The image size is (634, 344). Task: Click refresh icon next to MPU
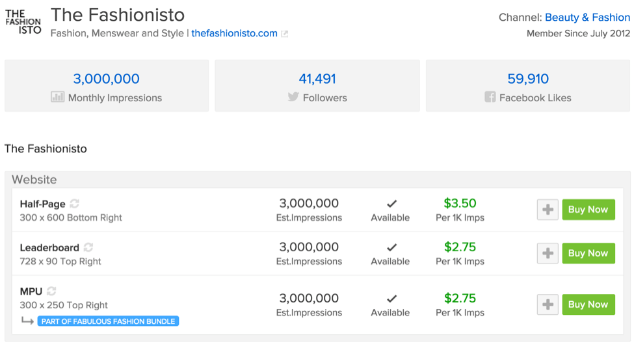click(51, 291)
